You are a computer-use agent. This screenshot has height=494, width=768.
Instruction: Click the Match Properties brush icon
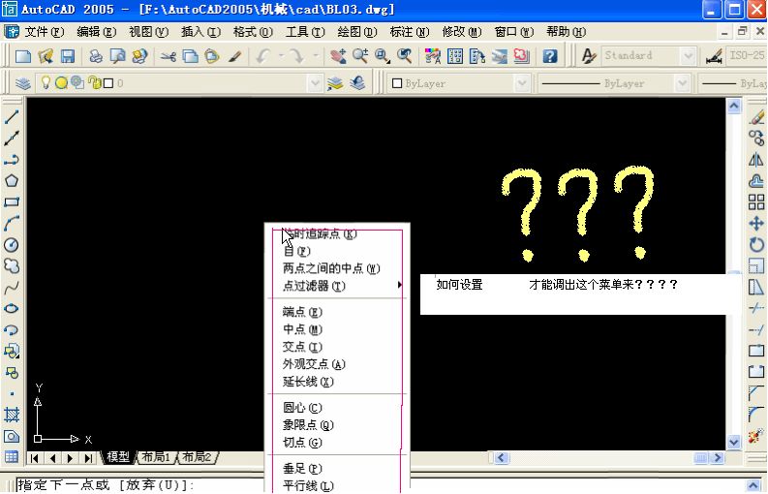point(235,56)
